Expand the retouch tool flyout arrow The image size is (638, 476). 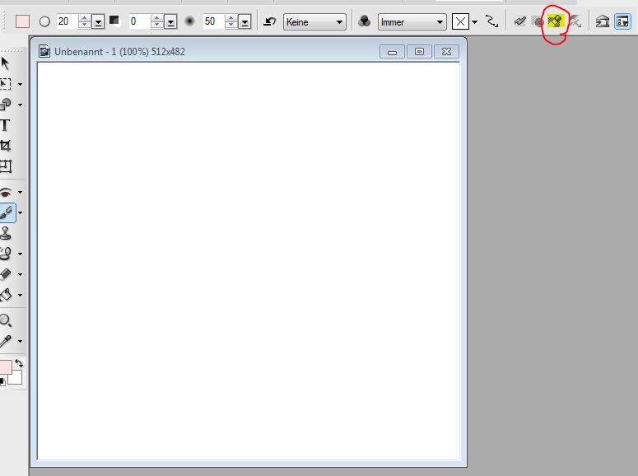click(x=20, y=254)
